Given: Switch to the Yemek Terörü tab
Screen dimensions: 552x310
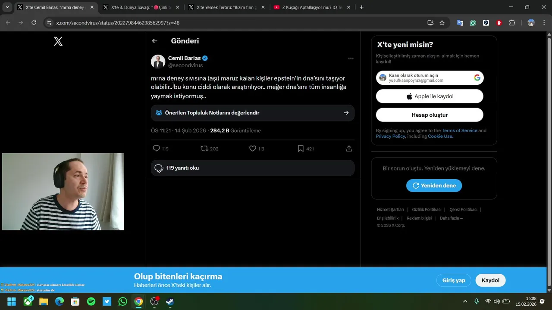Looking at the screenshot, I should [x=226, y=7].
